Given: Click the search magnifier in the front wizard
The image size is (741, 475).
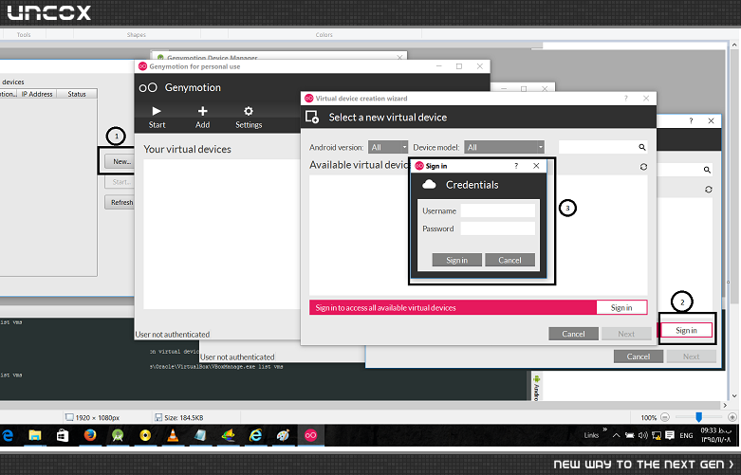Looking at the screenshot, I should [x=641, y=147].
